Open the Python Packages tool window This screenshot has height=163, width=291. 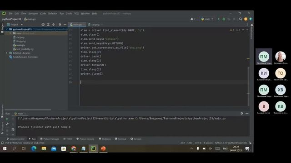coord(50,139)
